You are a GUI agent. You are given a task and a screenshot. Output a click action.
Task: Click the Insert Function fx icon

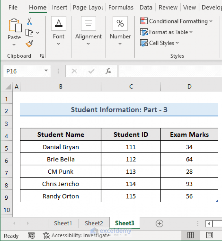tap(109, 71)
